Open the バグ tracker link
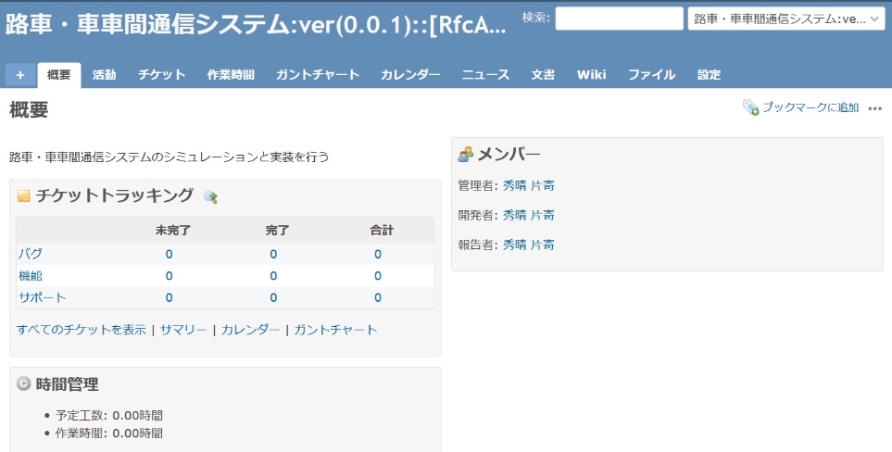The image size is (892, 452). [31, 254]
